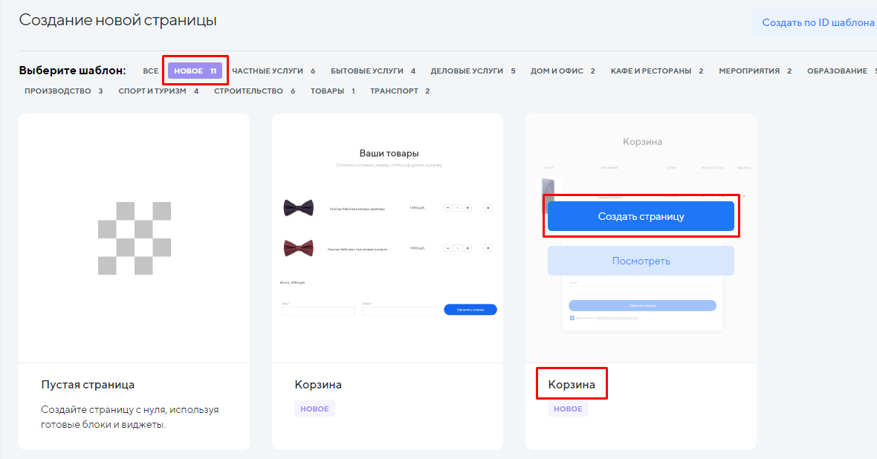Select the СТРОИТЕЛЬСТВО category

coord(254,91)
